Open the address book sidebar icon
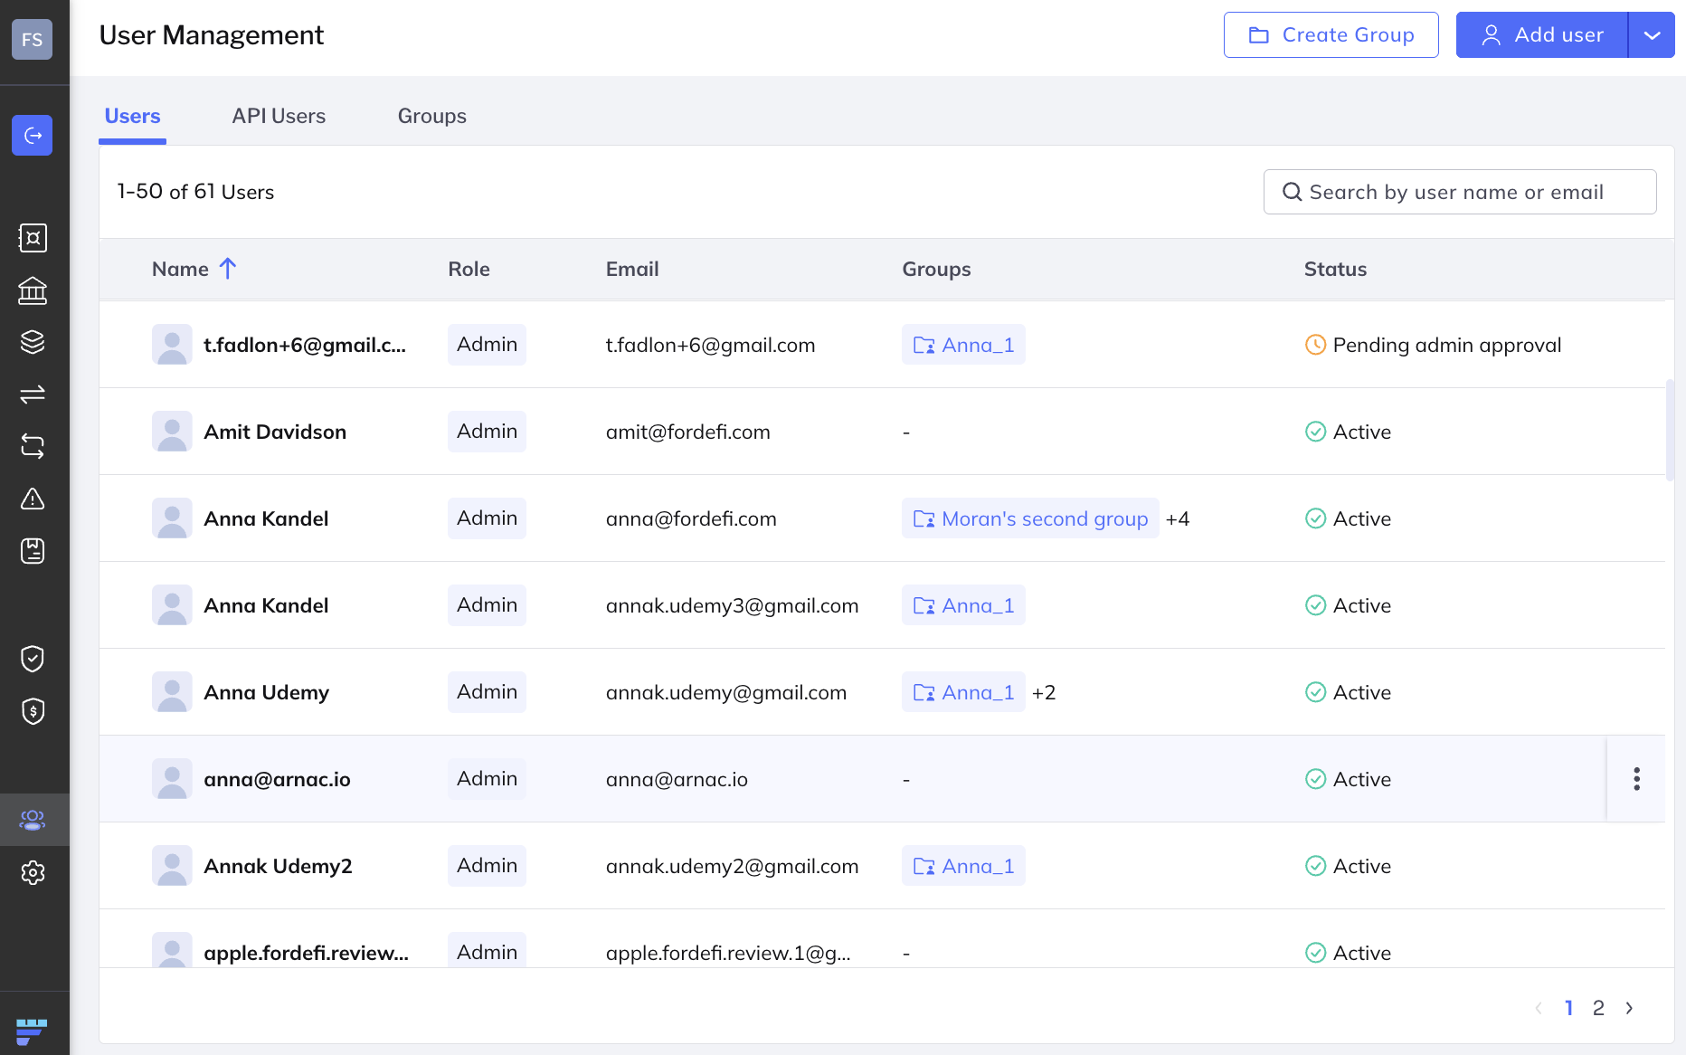This screenshot has height=1055, width=1686. pos(33,551)
